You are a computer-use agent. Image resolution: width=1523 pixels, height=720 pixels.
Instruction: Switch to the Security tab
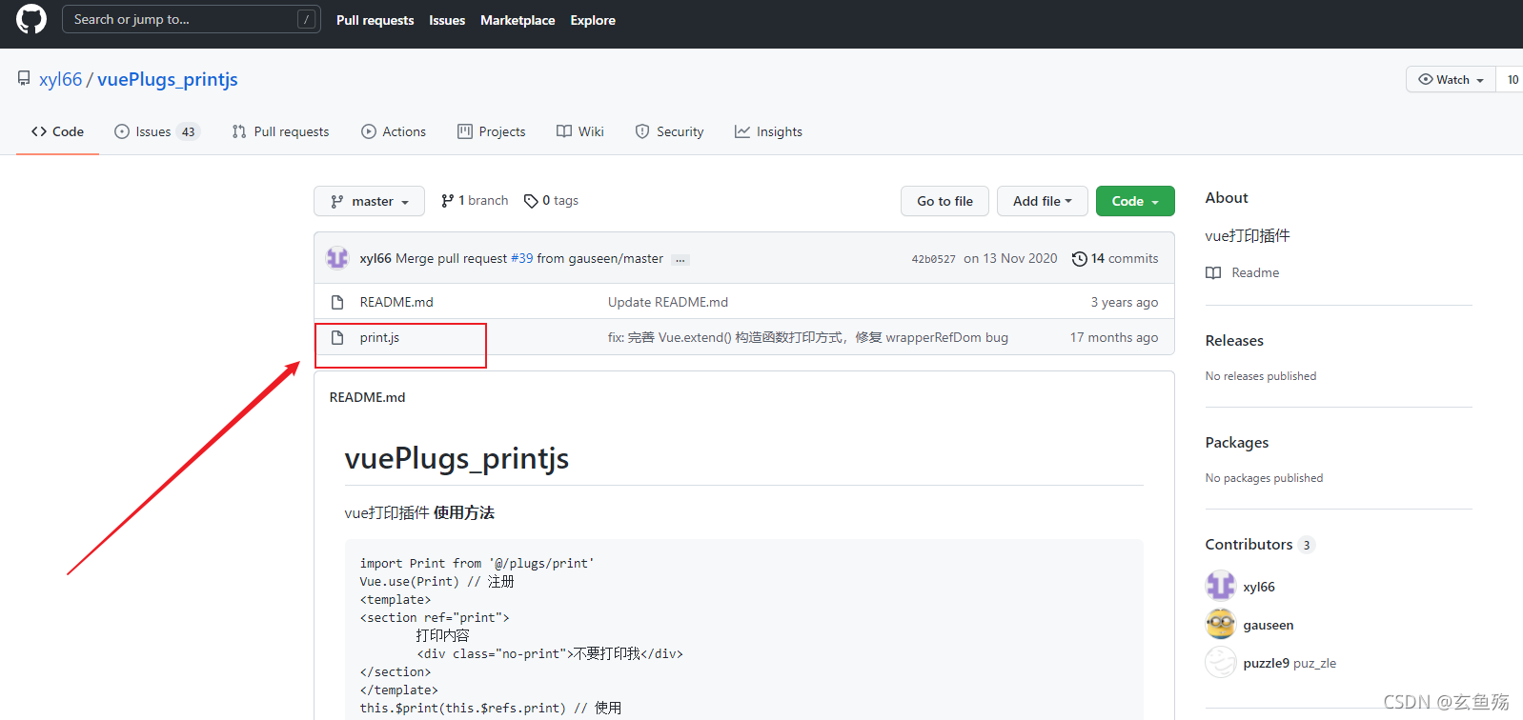[x=669, y=131]
